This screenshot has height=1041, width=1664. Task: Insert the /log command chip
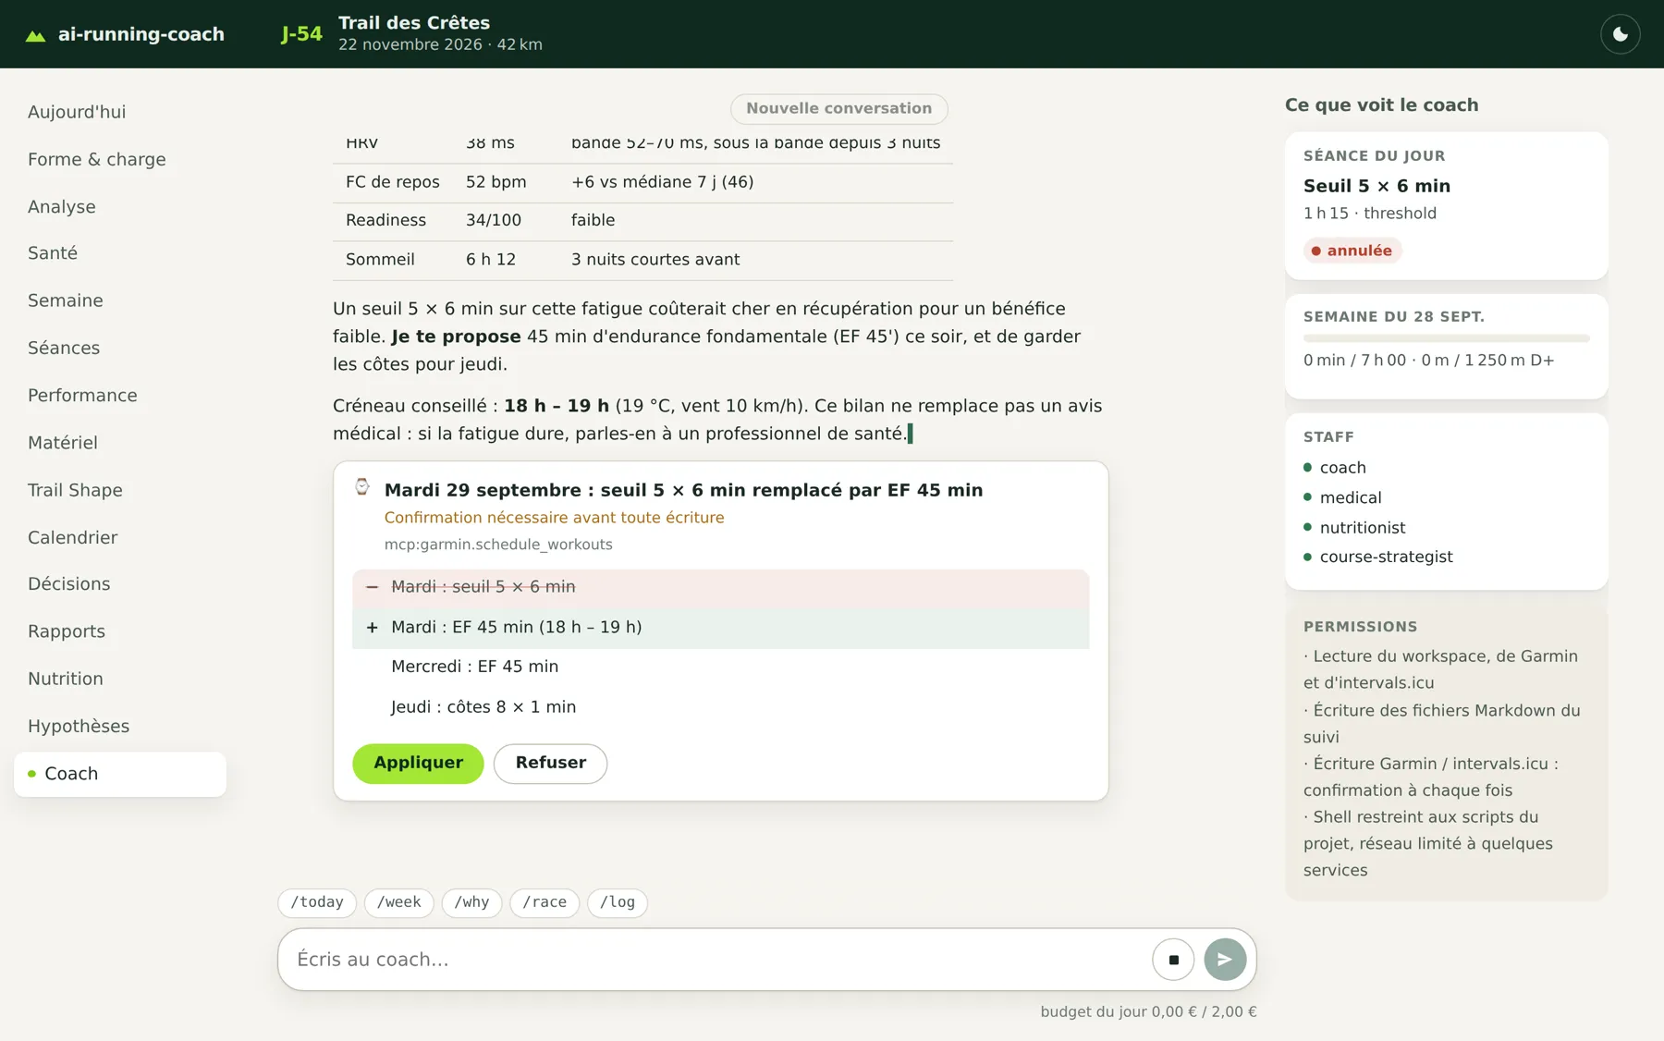pyautogui.click(x=618, y=902)
